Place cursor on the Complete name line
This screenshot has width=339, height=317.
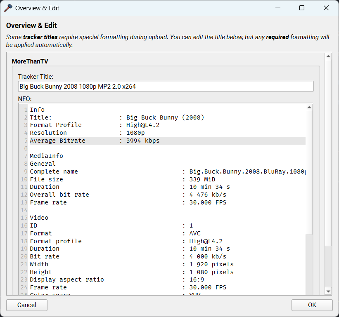[54, 171]
